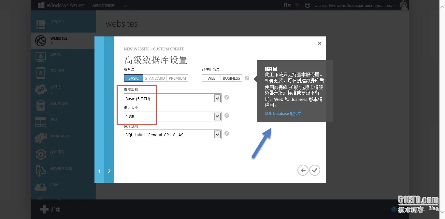Select the retired WEB tier
Viewport: 445px width, 219px height.
[211, 78]
